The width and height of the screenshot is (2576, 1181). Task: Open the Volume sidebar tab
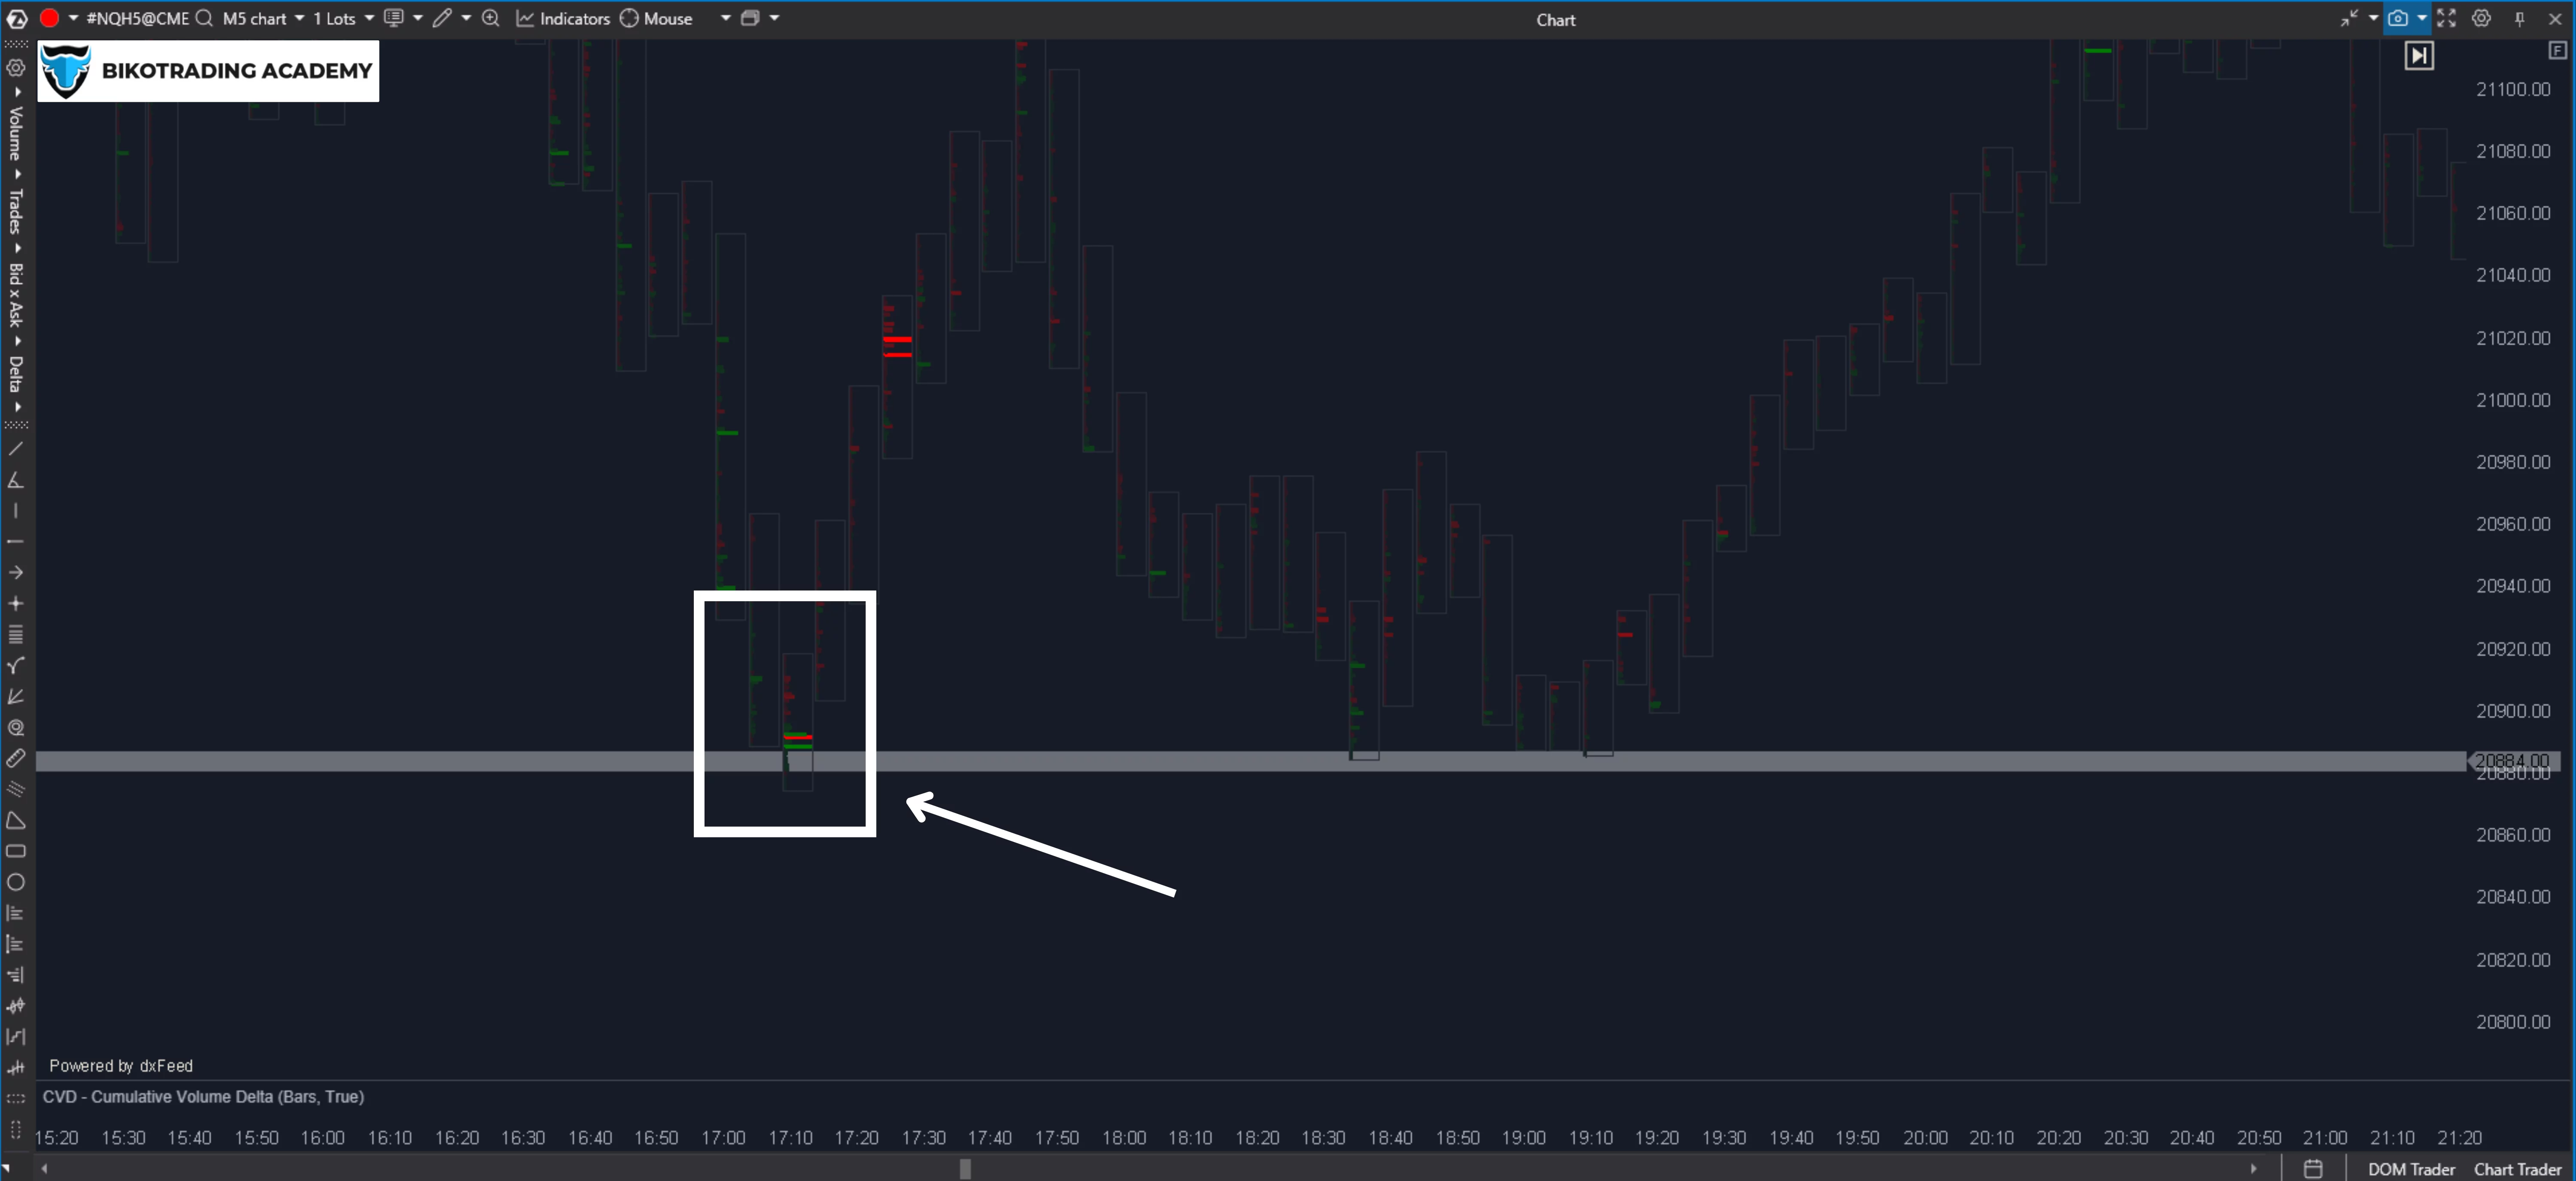pos(16,133)
